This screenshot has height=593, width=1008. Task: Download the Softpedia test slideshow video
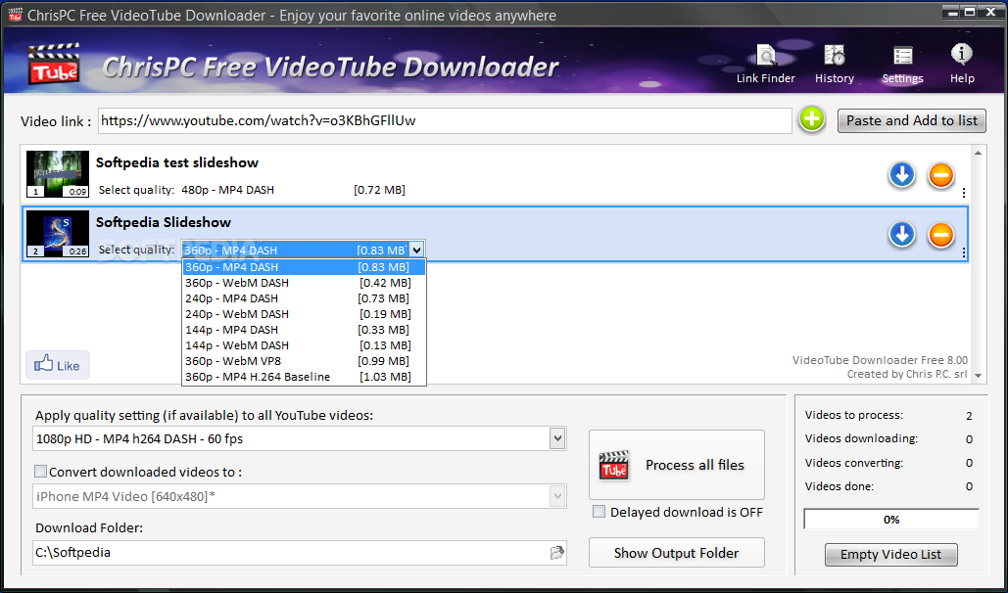pyautogui.click(x=902, y=175)
